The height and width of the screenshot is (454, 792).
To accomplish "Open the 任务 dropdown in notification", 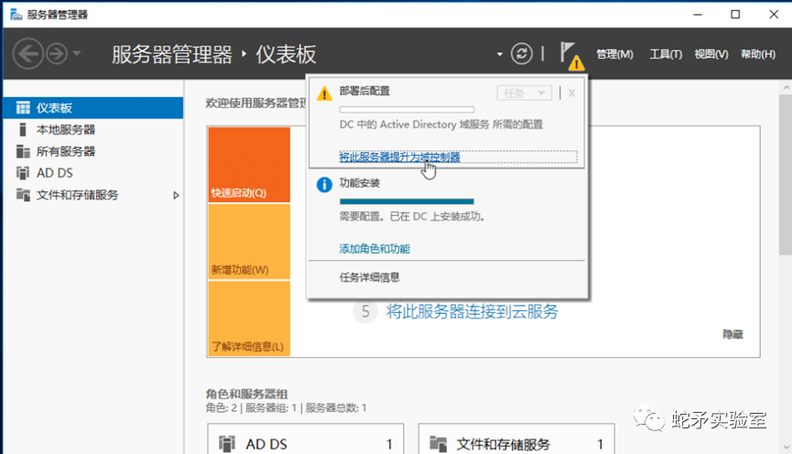I will 524,92.
